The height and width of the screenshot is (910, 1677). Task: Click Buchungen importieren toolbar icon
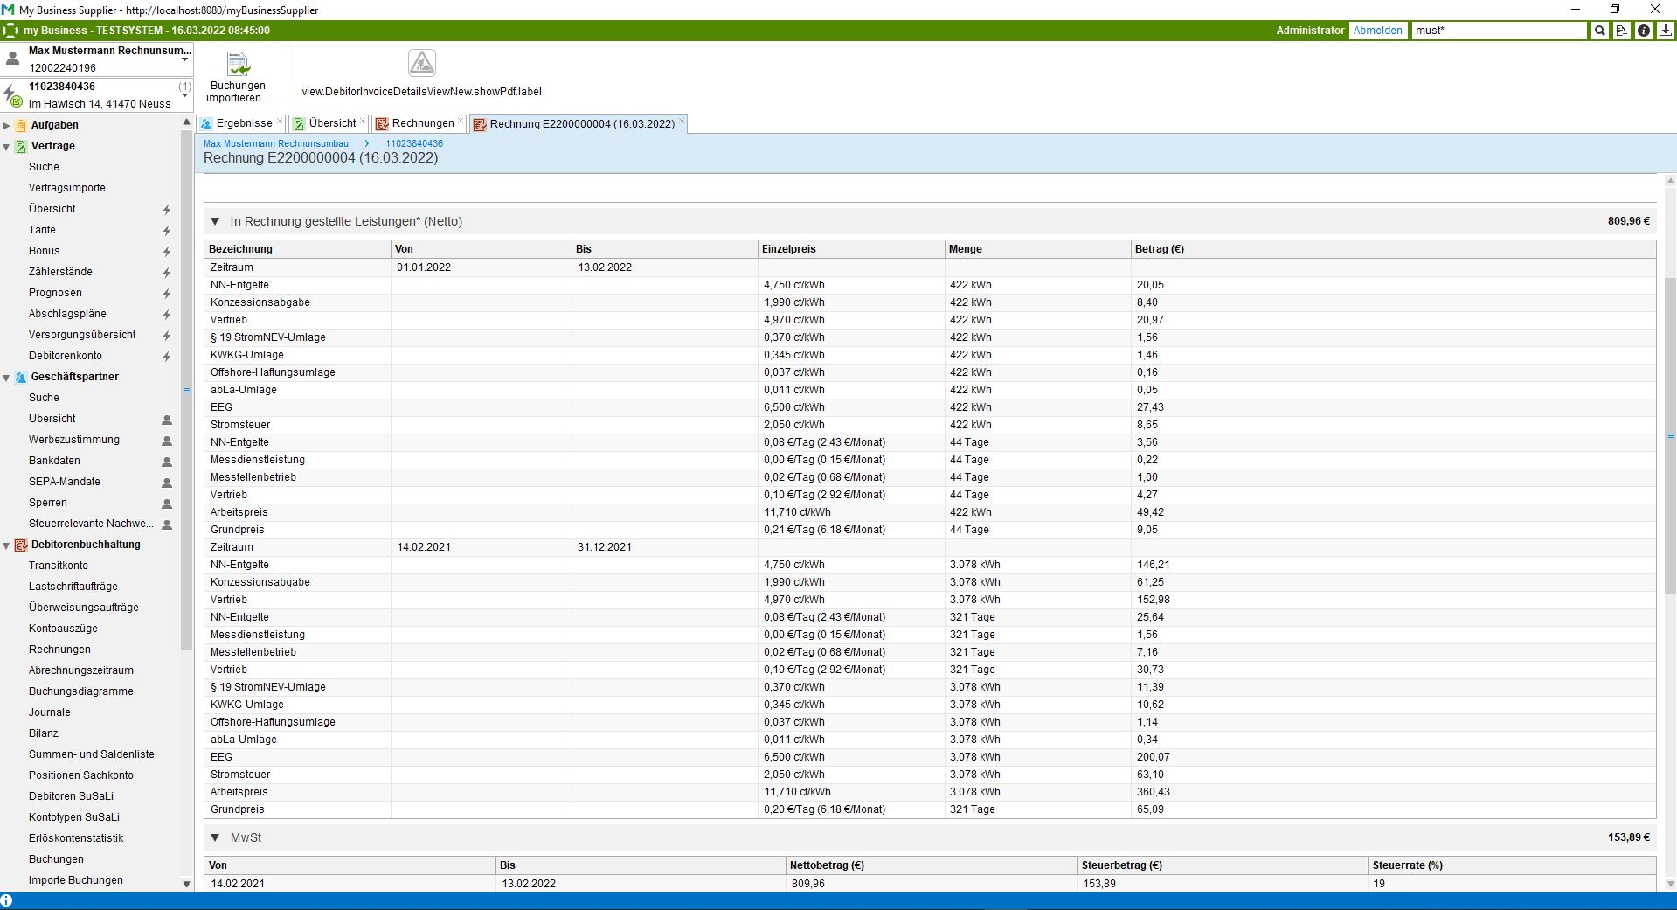pyautogui.click(x=238, y=65)
